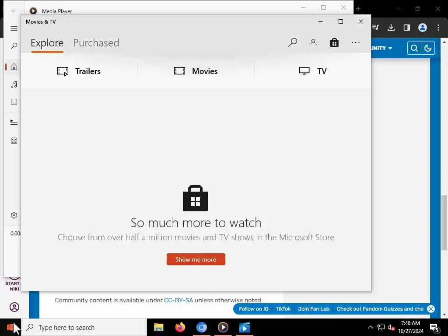Open the notification center

434,328
